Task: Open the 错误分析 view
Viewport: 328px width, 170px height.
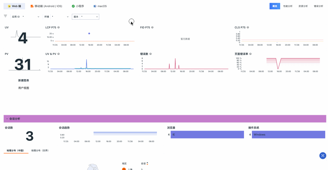Action: coord(318,6)
